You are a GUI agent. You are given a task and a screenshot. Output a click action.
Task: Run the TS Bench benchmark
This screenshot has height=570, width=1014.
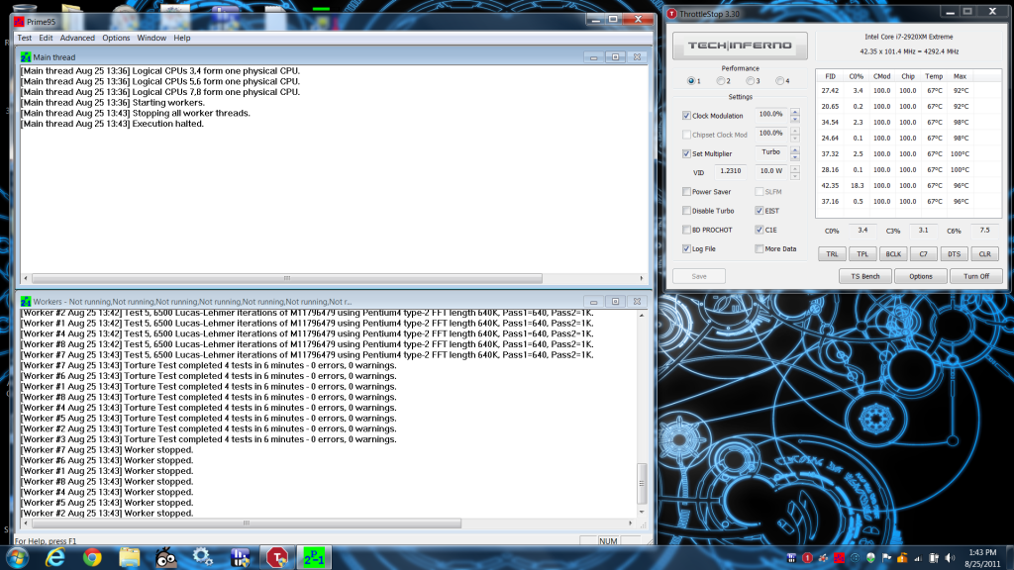(x=865, y=277)
